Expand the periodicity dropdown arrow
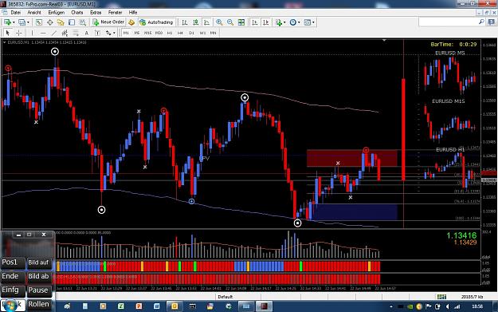498x312 pixels. (x=299, y=22)
